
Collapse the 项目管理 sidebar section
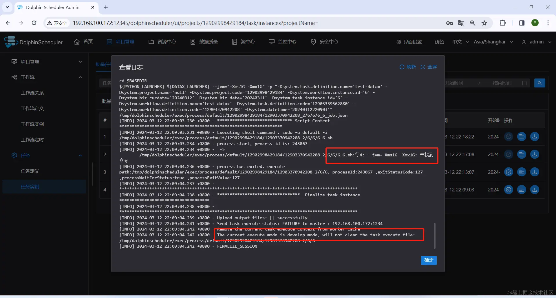pyautogui.click(x=47, y=61)
